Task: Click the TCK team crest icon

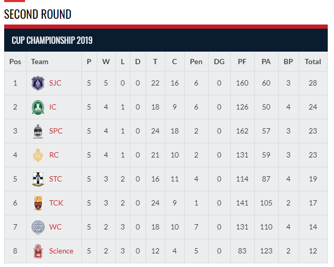Action: 38,203
